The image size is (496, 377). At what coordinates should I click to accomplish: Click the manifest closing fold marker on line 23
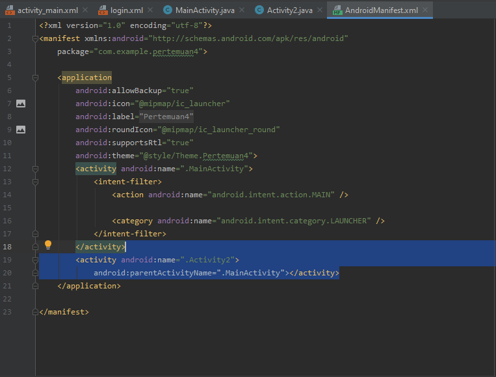(35, 312)
